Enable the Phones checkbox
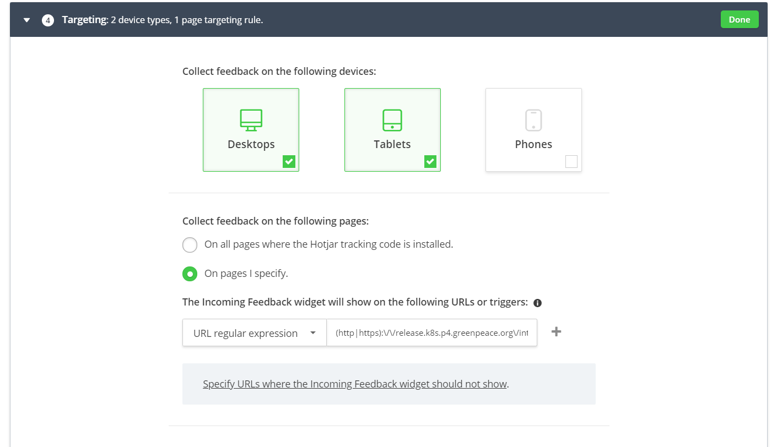This screenshot has height=447, width=777. (571, 161)
